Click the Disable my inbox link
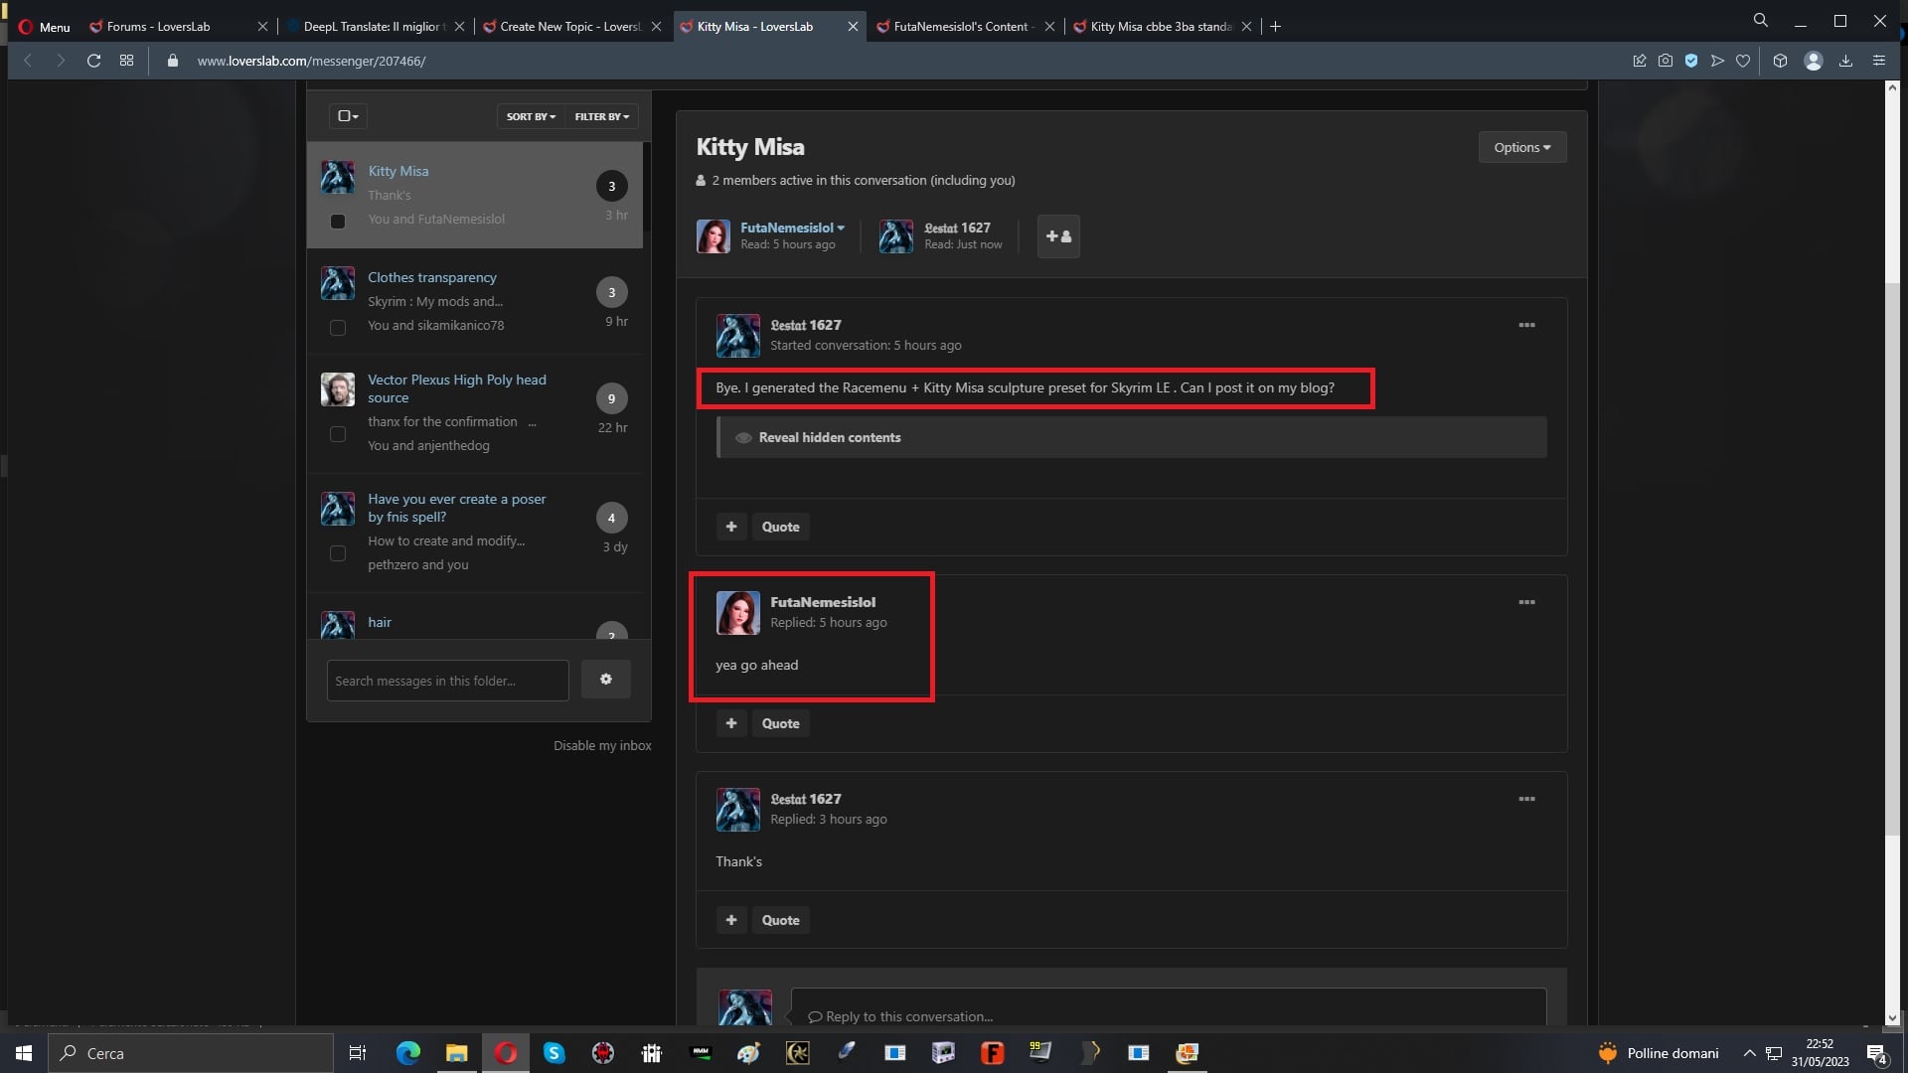The height and width of the screenshot is (1073, 1908). [x=602, y=745]
